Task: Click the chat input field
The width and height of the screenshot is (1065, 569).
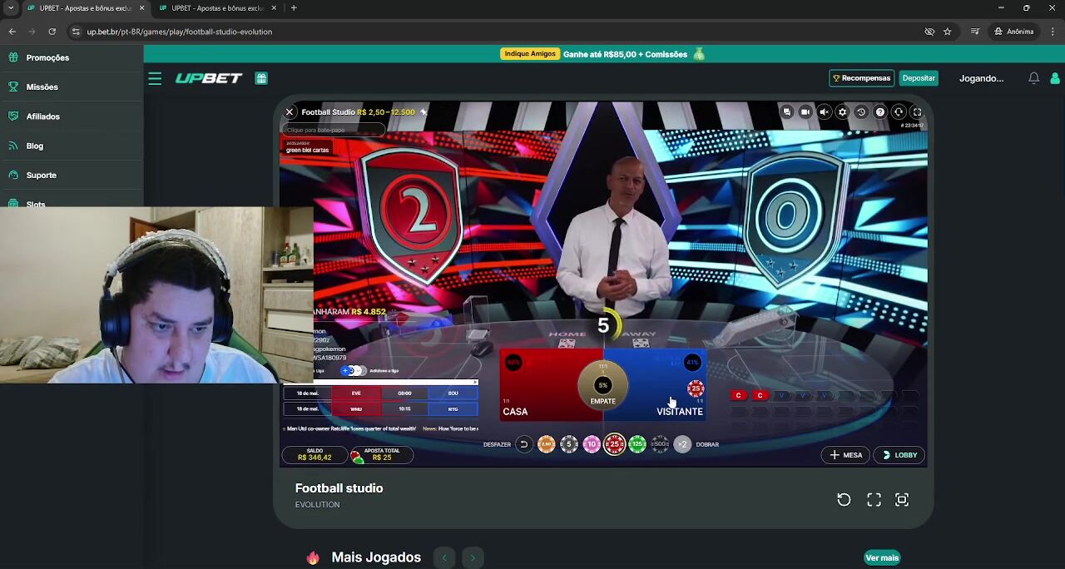Action: click(333, 130)
